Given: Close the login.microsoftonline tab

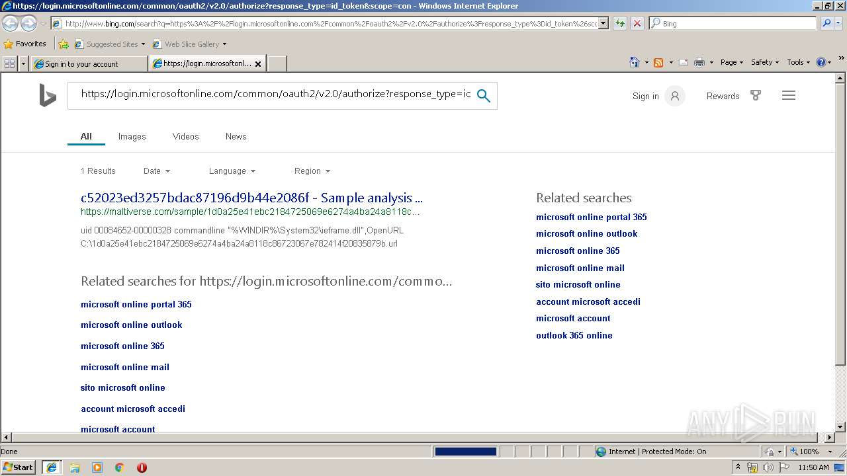Looking at the screenshot, I should pos(258,64).
